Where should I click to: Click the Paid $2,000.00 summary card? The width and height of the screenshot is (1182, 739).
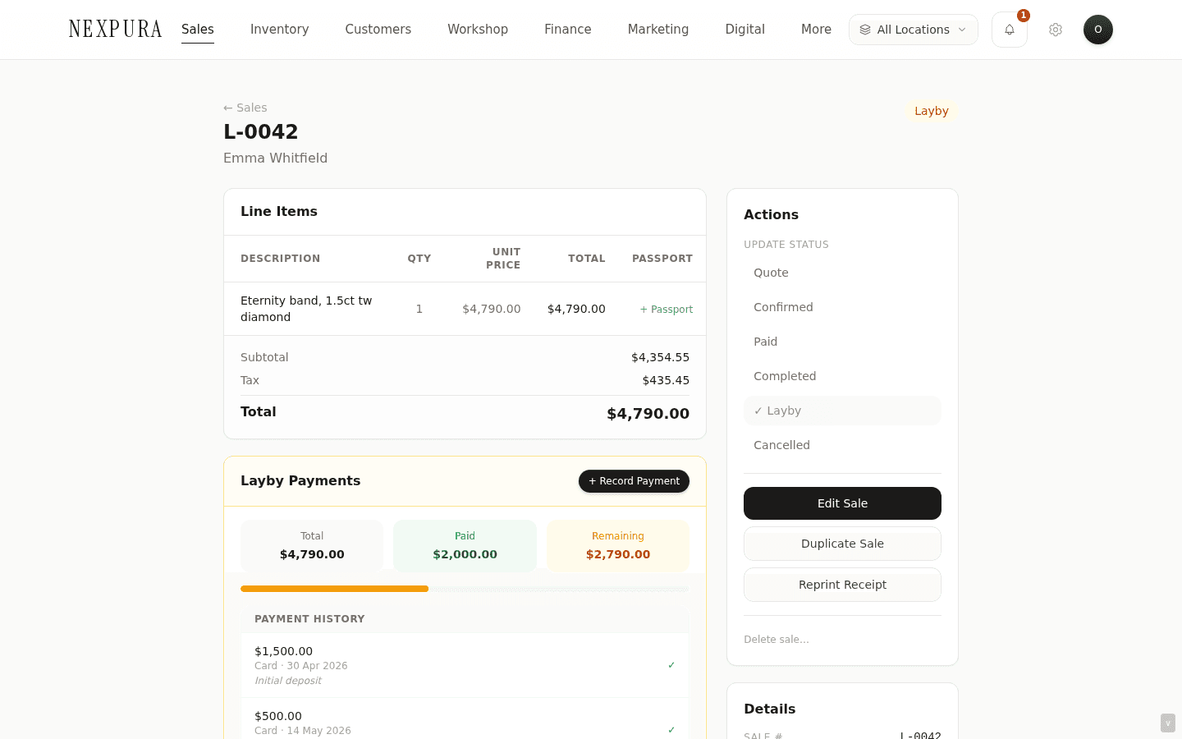click(465, 546)
